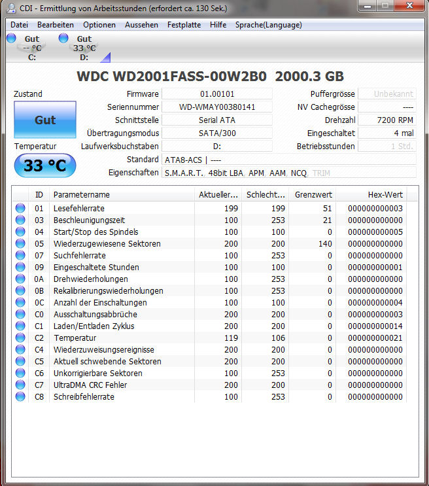
Task: Click the Schlecht... column header
Action: [x=266, y=195]
